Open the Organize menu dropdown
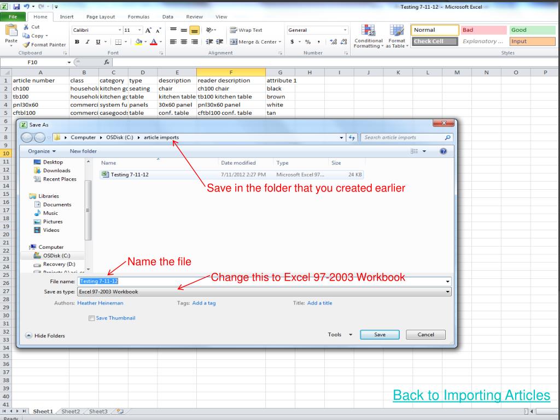This screenshot has height=420, width=560. 42,151
